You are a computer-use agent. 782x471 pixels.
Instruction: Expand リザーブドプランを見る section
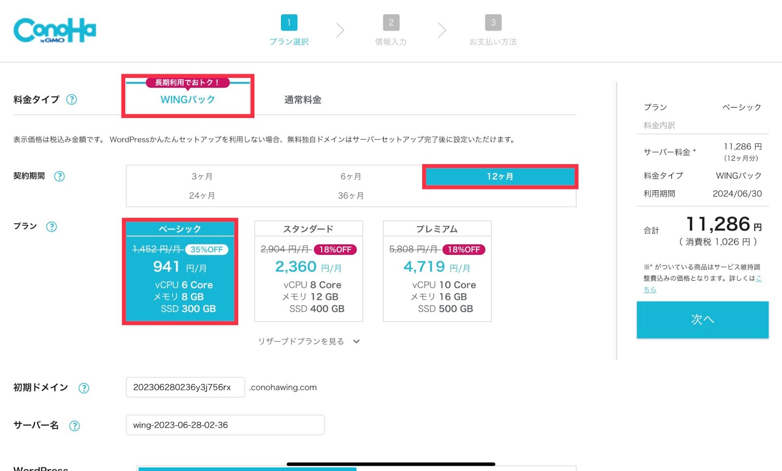pyautogui.click(x=309, y=341)
